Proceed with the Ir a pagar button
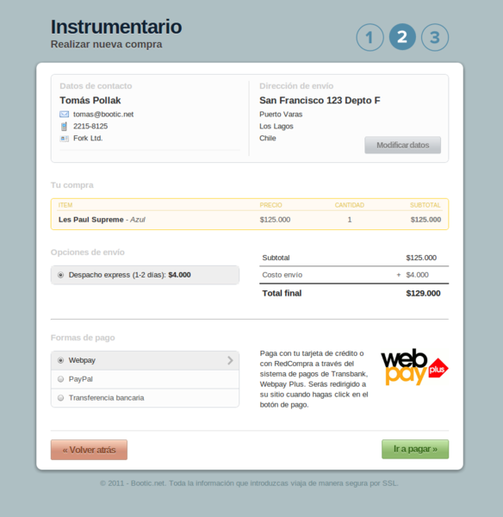Viewport: 503px width, 517px height. click(415, 449)
